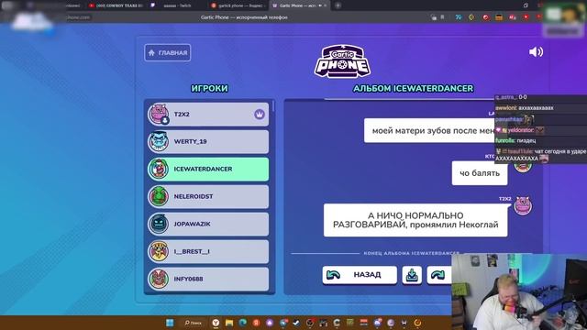Go to the ГЛАВНАЯ home page
Image resolution: width=587 pixels, height=330 pixels.
point(167,53)
